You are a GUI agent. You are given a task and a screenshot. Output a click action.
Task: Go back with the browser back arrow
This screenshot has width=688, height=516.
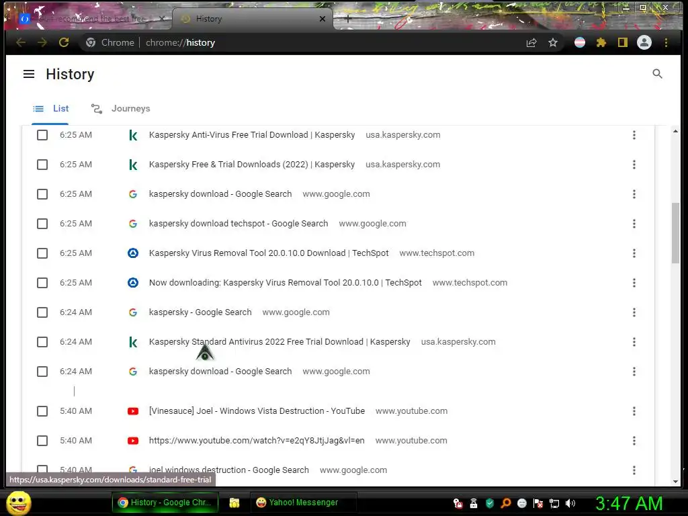pyautogui.click(x=21, y=42)
